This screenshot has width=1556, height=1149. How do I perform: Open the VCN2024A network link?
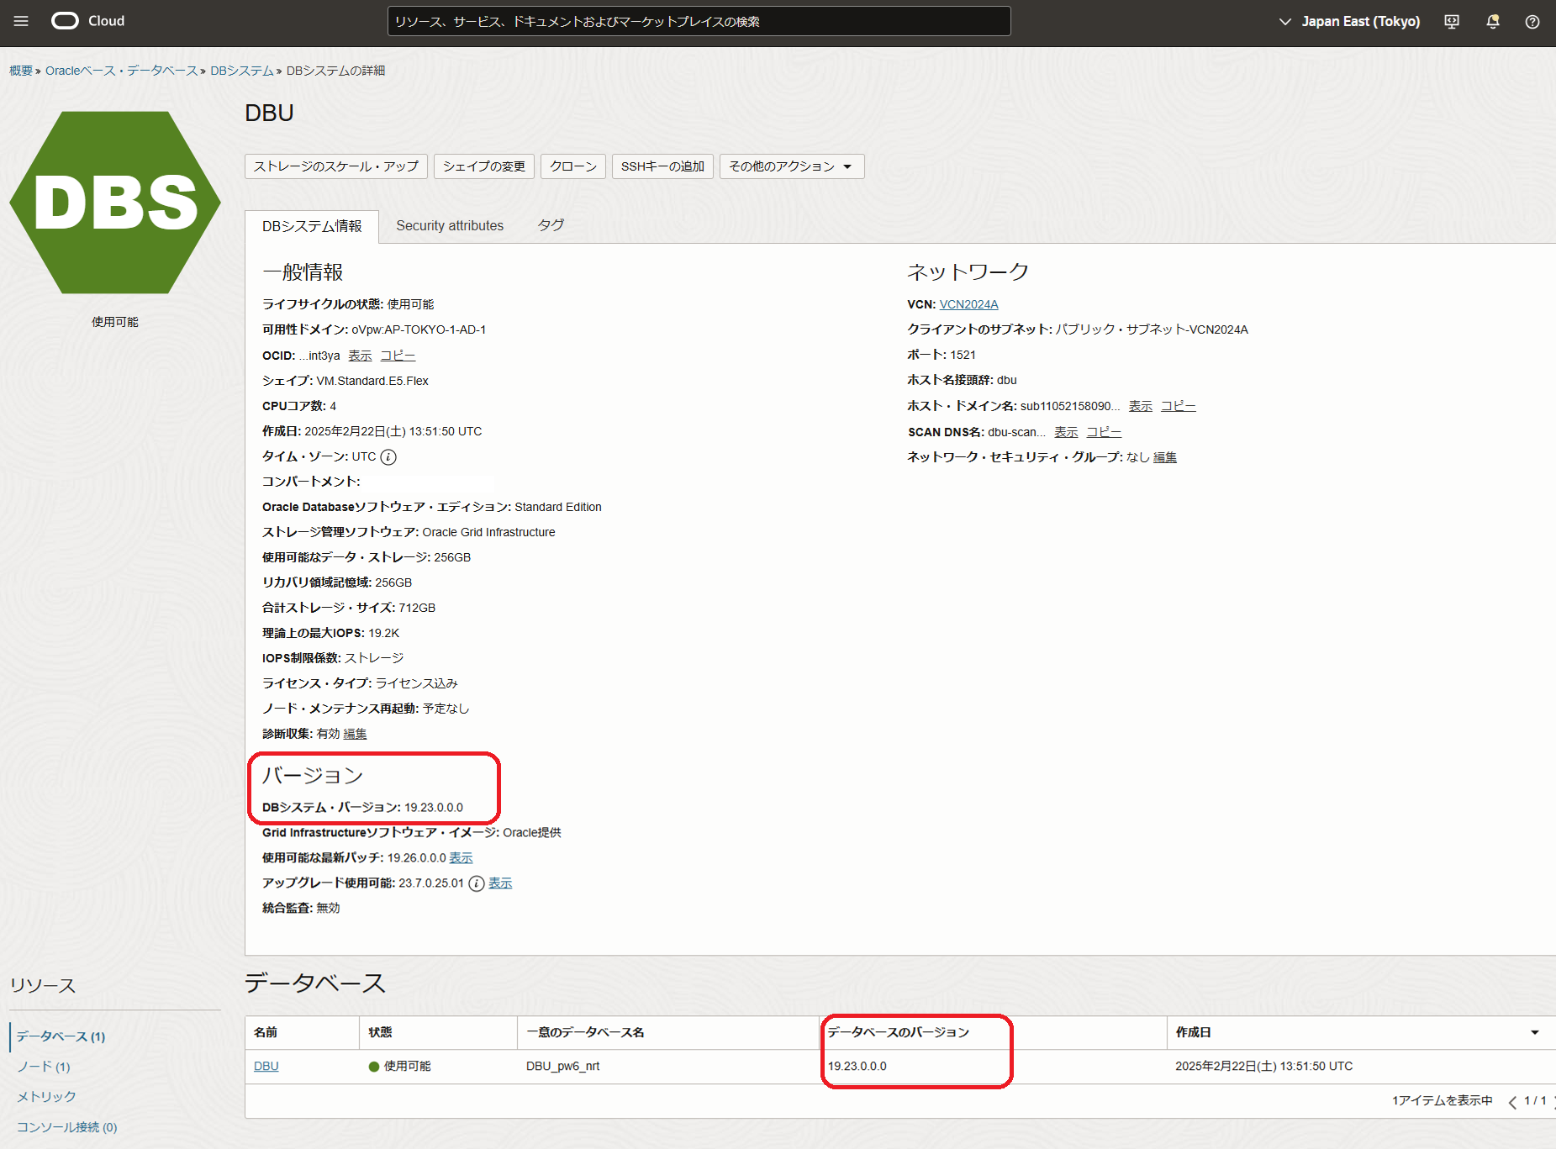click(968, 304)
